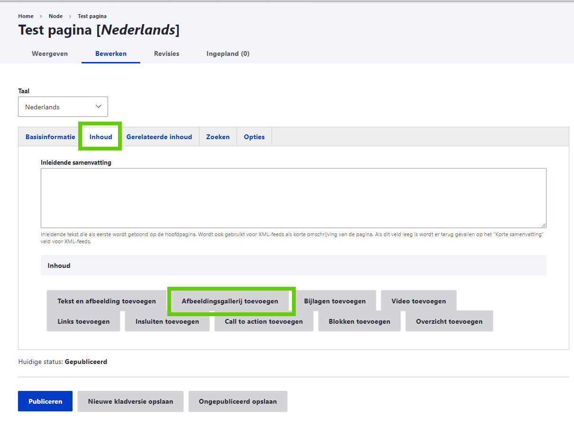Image resolution: width=574 pixels, height=425 pixels.
Task: Click the Overzicht toevoegen button
Action: (449, 321)
